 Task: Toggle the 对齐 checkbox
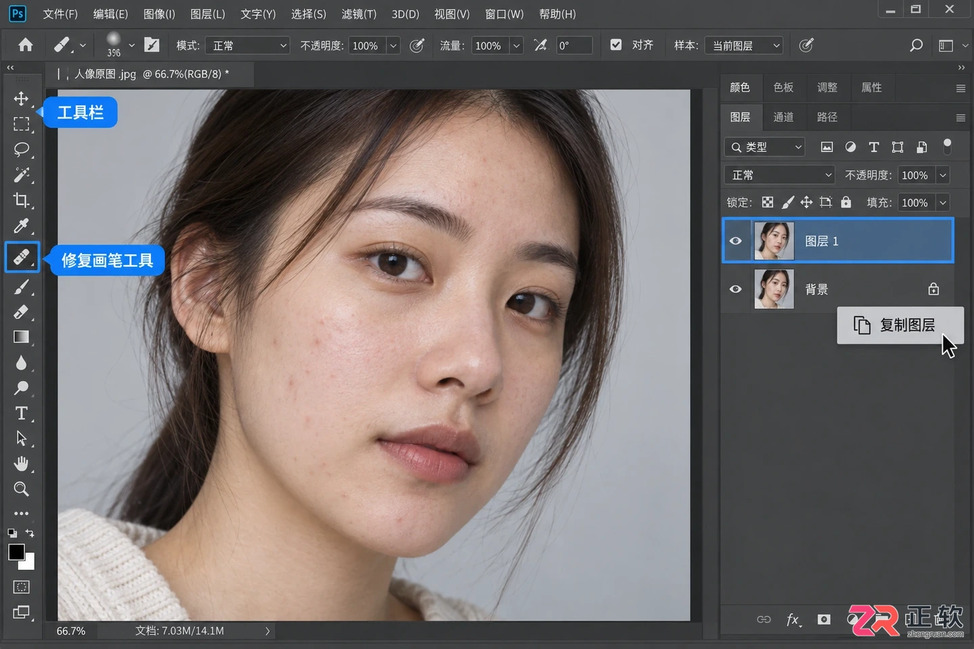point(616,45)
